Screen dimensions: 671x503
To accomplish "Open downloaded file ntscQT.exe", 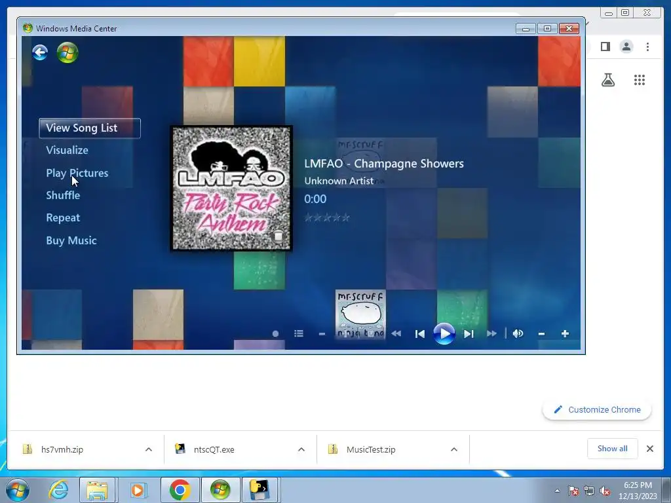I will tap(214, 449).
